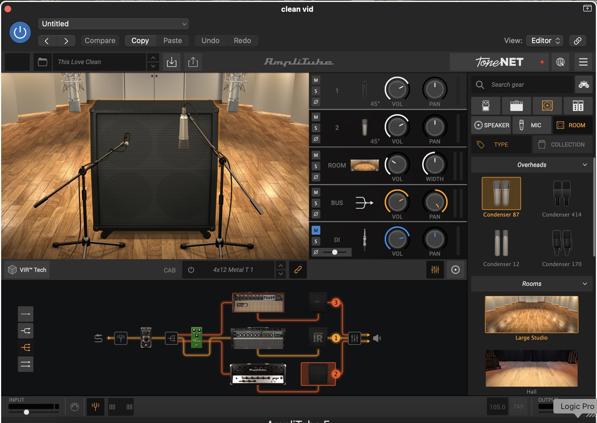Toggle the CAB power button
This screenshot has width=597, height=423.
[191, 270]
